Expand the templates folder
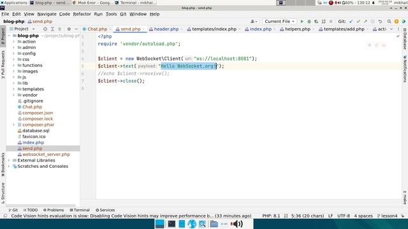 tap(14, 89)
